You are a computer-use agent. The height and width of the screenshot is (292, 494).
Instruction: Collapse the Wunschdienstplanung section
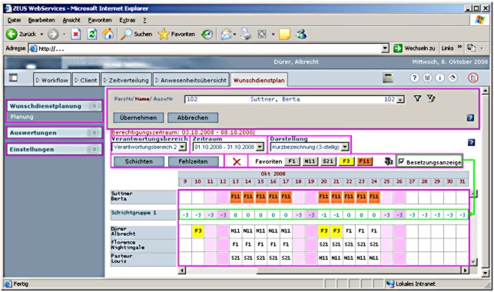(94, 106)
